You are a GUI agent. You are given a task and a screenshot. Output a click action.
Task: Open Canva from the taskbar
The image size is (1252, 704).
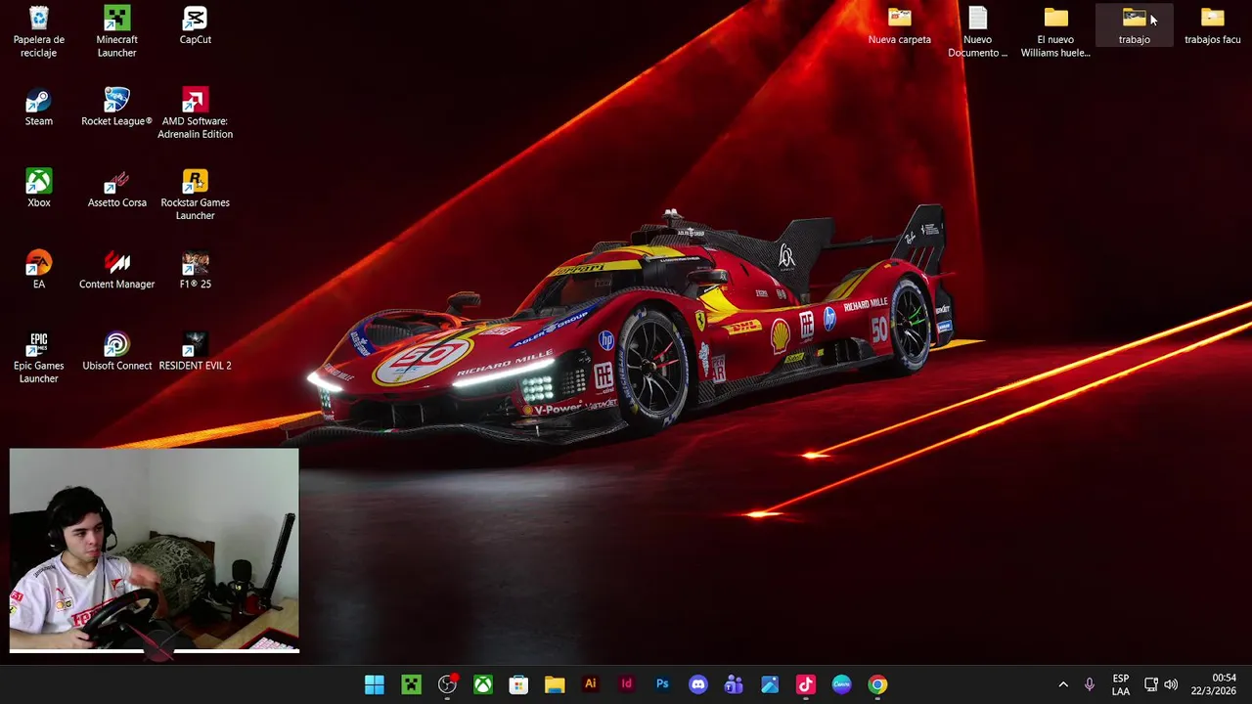(841, 684)
